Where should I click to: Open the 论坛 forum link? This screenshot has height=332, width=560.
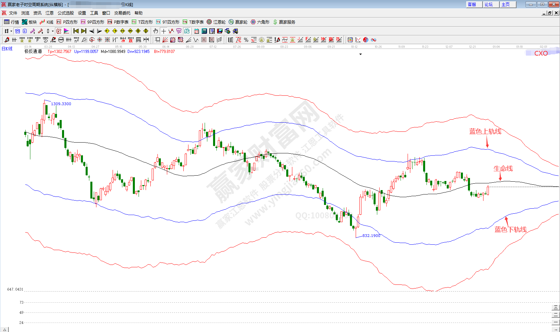(489, 4)
